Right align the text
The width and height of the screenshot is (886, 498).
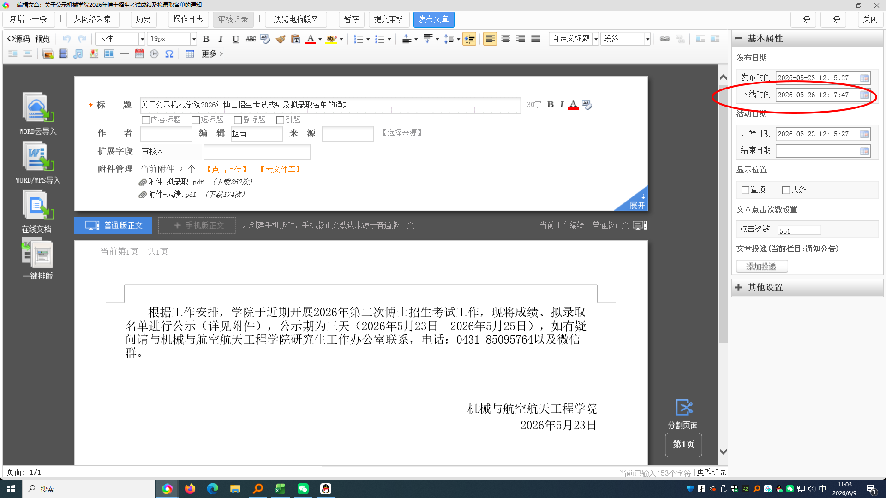[x=521, y=39]
